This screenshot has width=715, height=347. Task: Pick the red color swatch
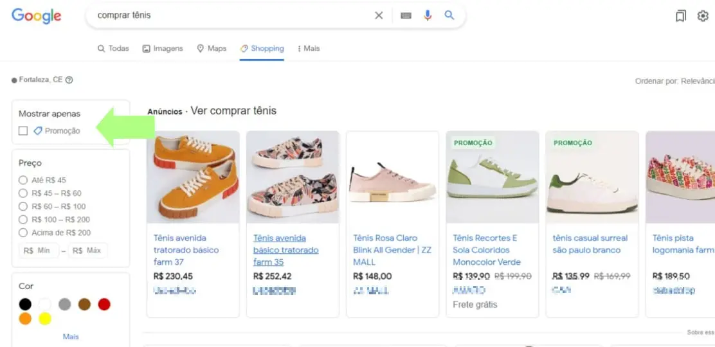point(104,305)
